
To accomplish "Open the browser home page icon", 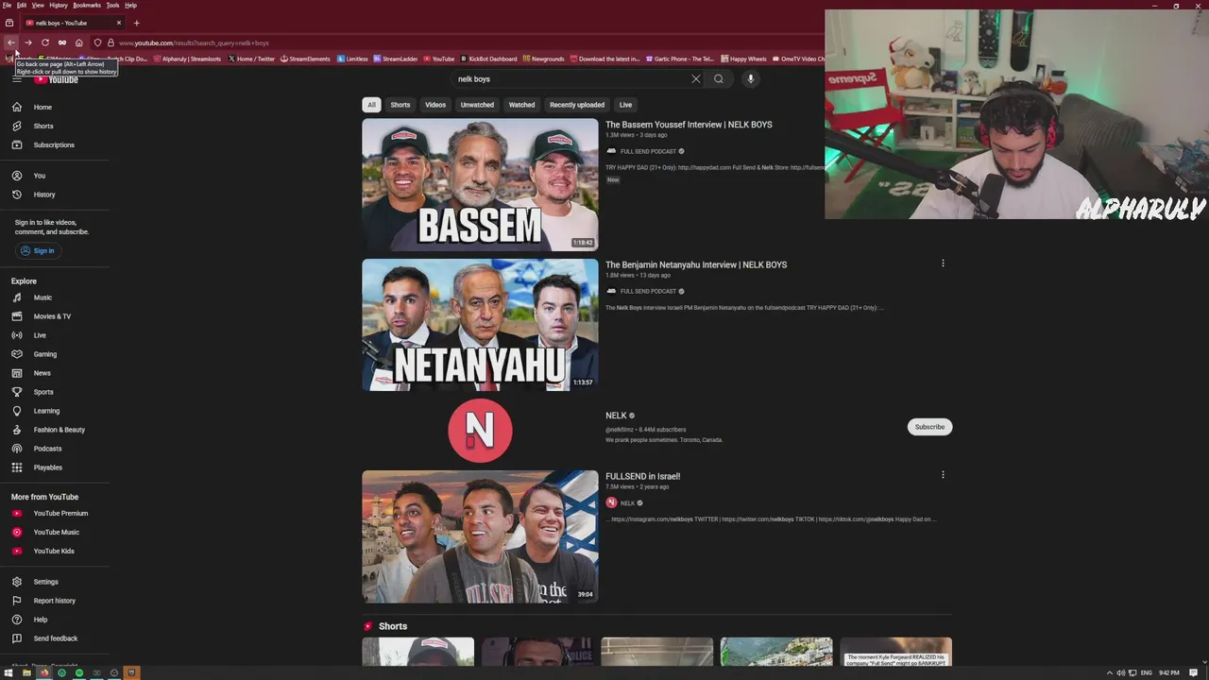I will click(x=78, y=42).
